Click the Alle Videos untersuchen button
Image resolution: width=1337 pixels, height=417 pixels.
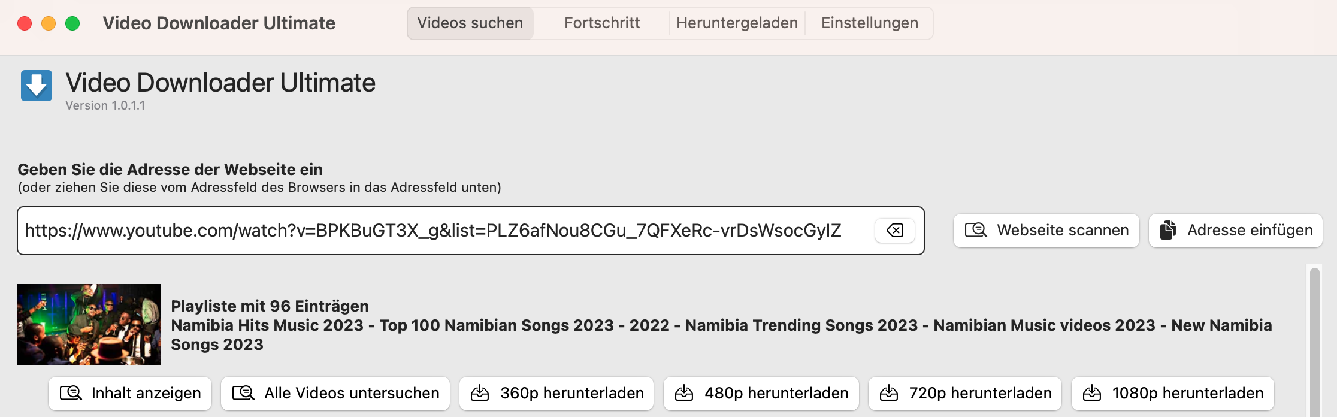[x=335, y=394]
